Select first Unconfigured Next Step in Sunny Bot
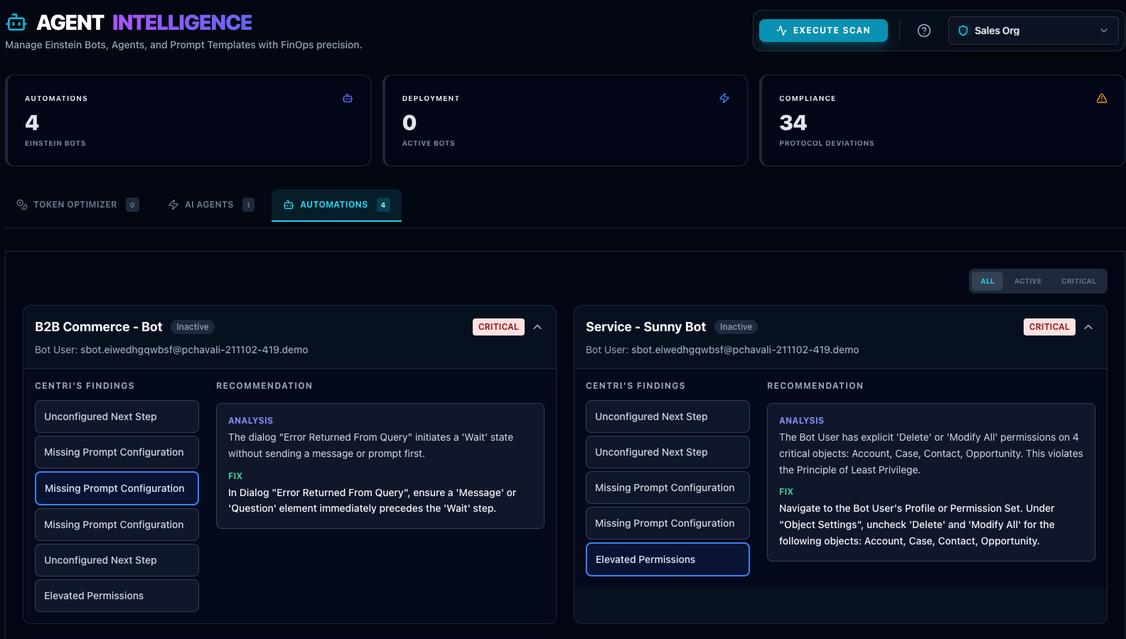Screen dimensions: 1126x639 coord(667,417)
